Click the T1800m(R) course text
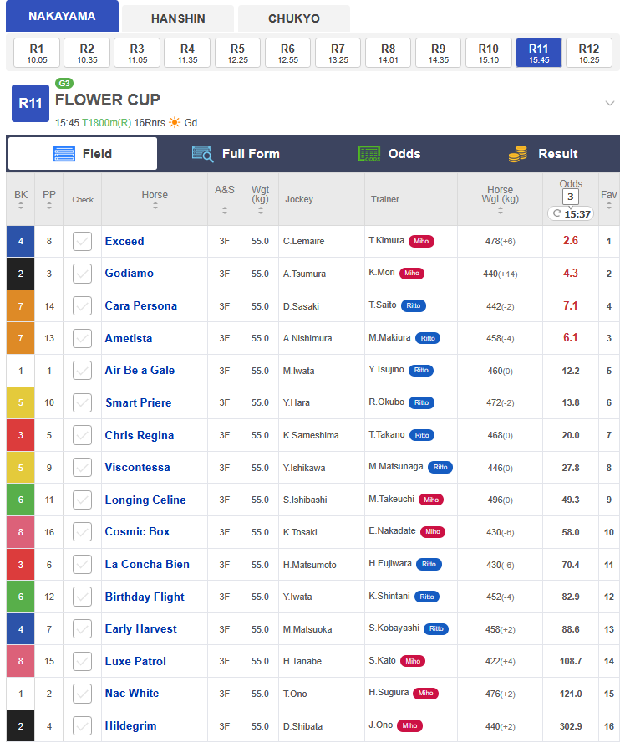This screenshot has height=743, width=625. [x=106, y=123]
